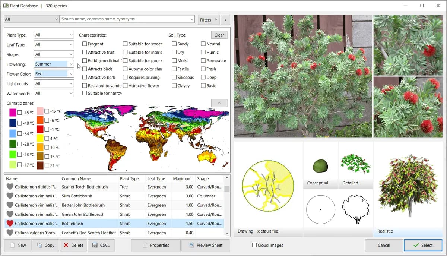The width and height of the screenshot is (447, 256).
Task: Check Autumn color characteristic
Action: (x=125, y=69)
